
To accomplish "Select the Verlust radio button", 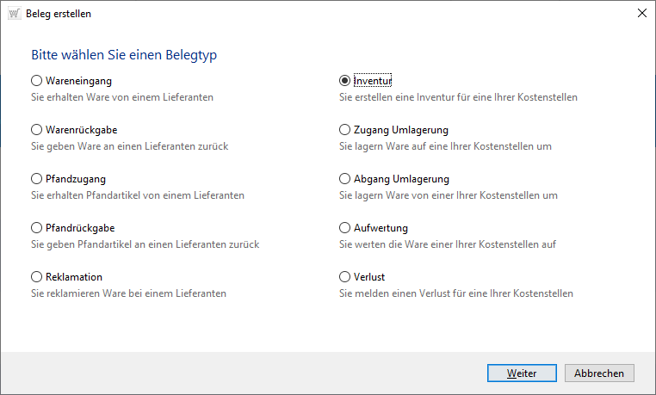I will click(x=345, y=277).
